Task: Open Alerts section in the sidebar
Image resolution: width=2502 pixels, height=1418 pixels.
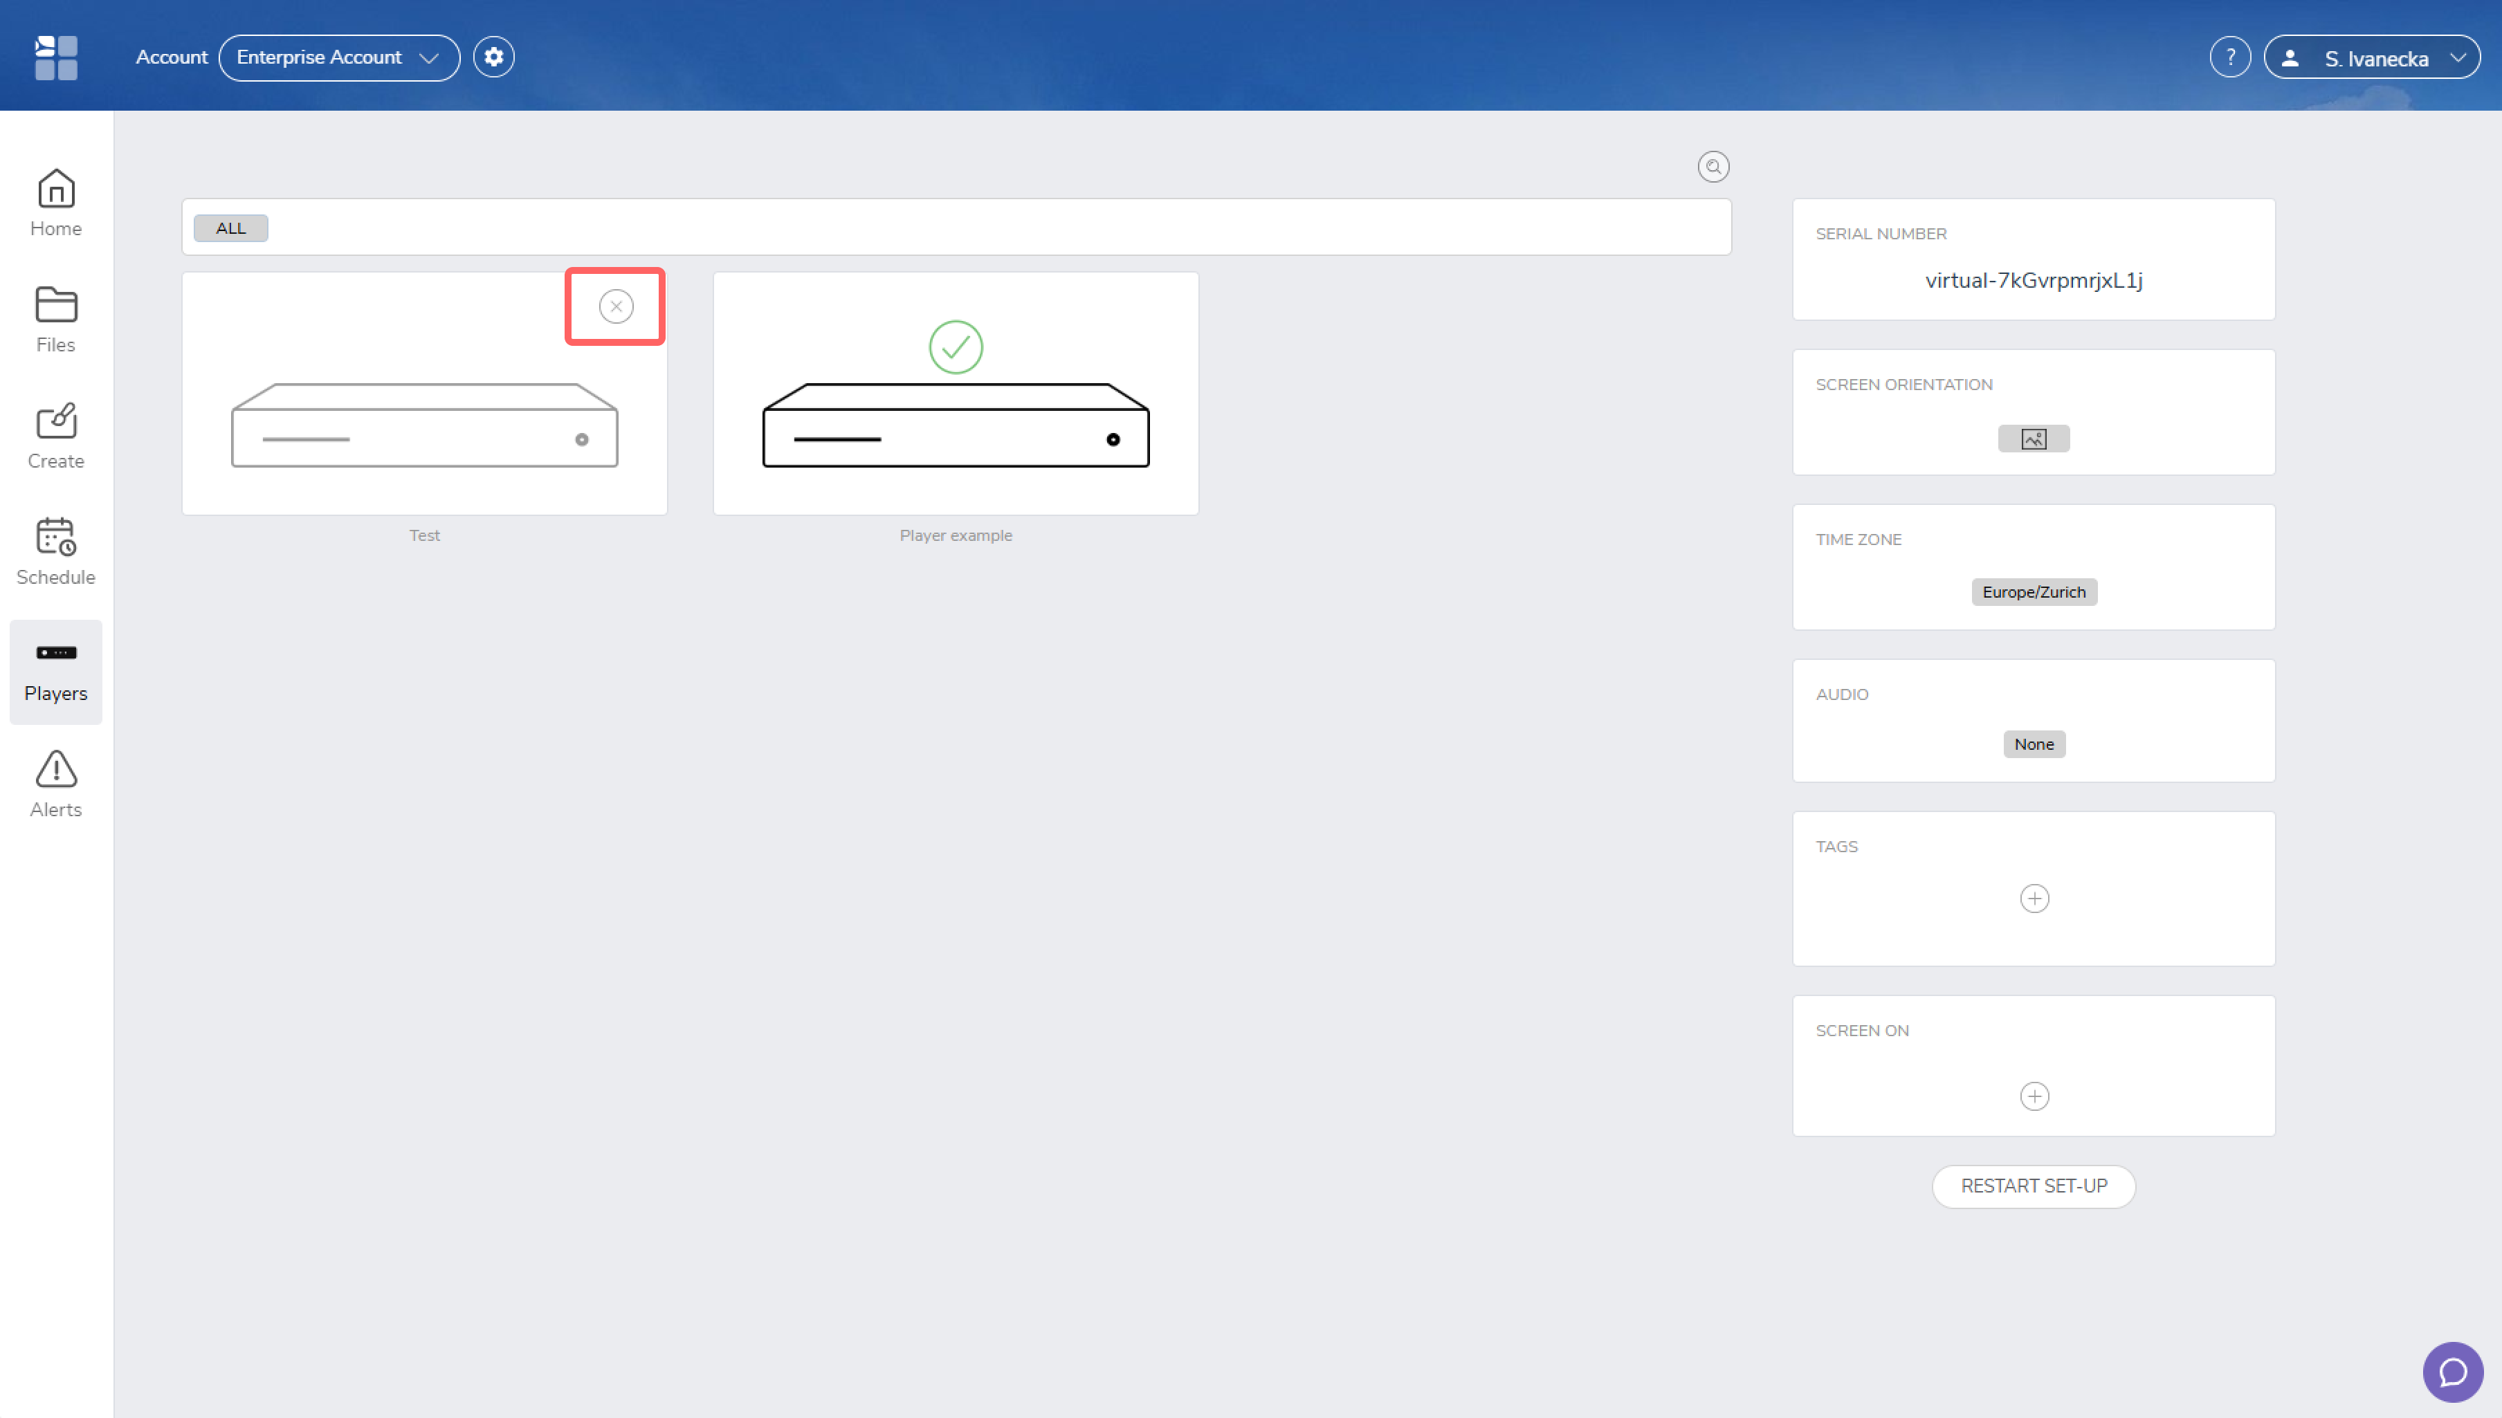Action: (x=55, y=784)
